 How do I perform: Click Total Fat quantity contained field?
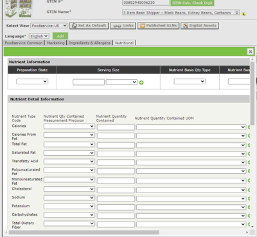[x=116, y=146]
